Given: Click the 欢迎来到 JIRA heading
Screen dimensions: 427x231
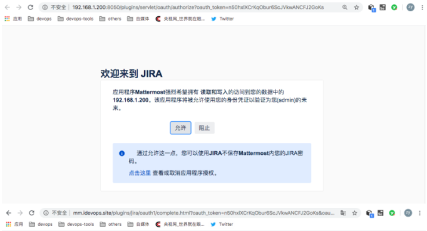Looking at the screenshot, I should click(131, 74).
